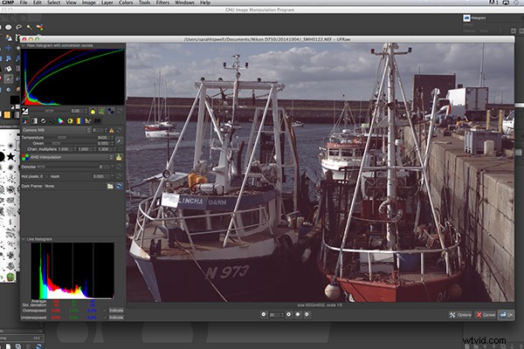Click the Overexposed Indicate button
Viewport: 524px width, 349px height.
tap(116, 311)
